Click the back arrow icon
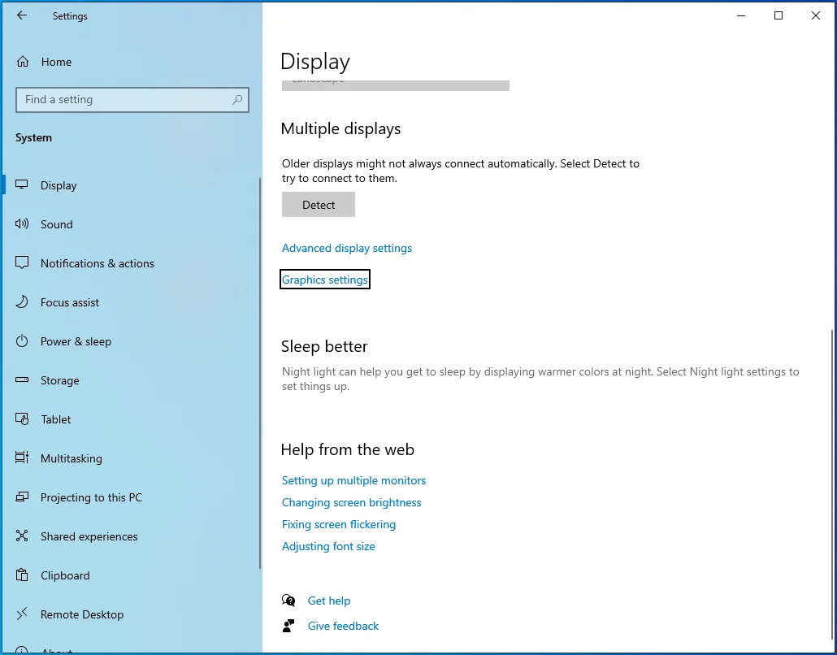Viewport: 837px width, 655px height. click(x=22, y=15)
